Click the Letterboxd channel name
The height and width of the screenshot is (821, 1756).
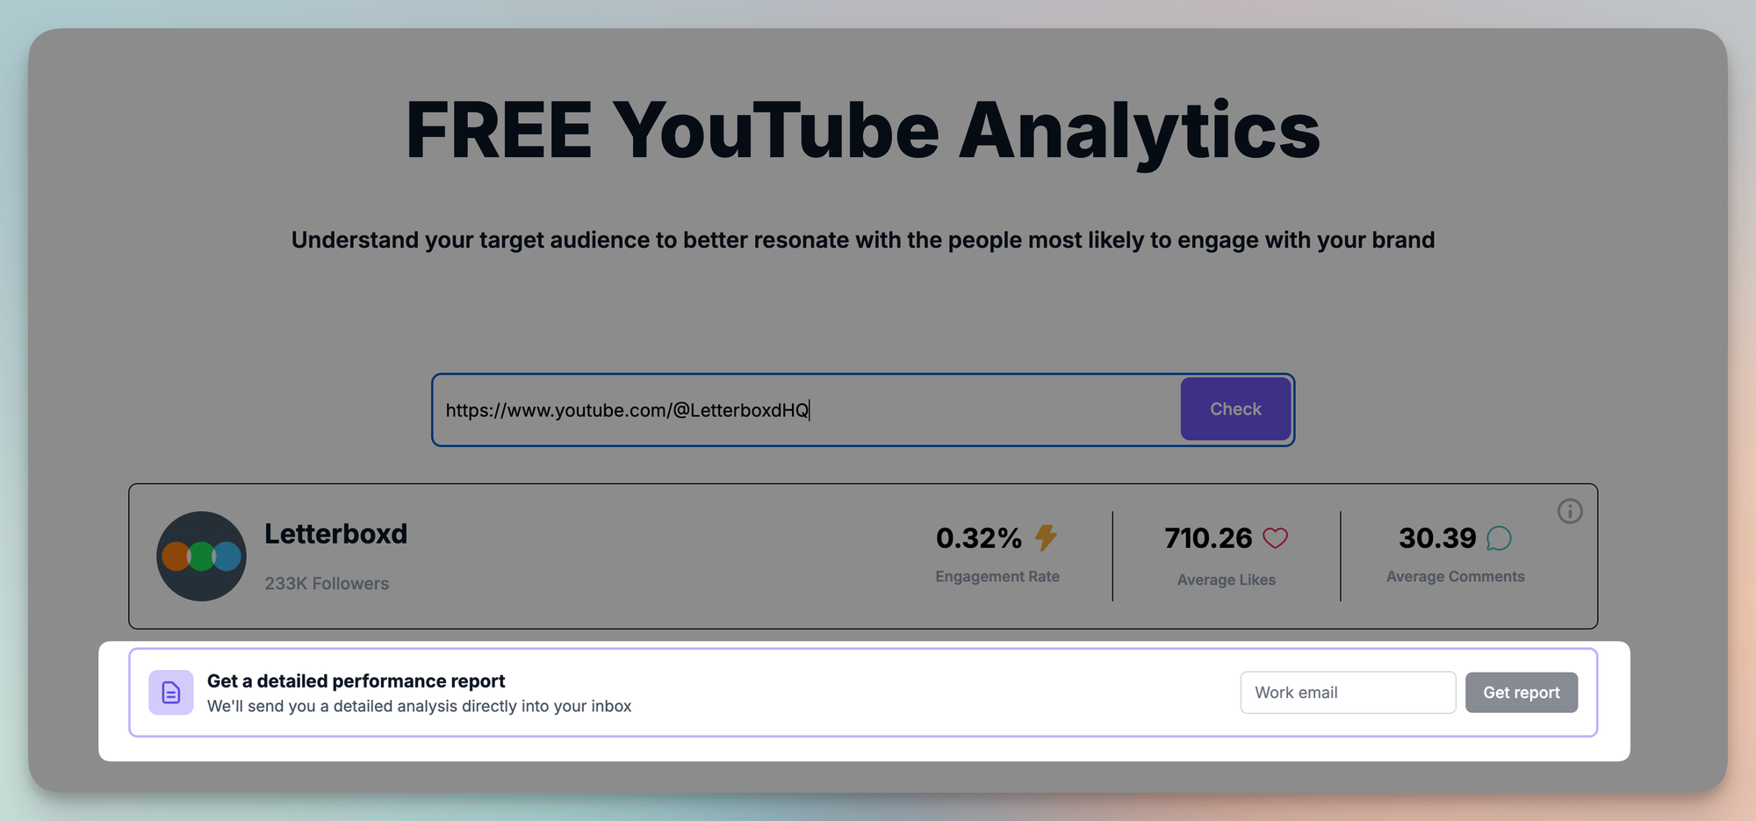(335, 534)
